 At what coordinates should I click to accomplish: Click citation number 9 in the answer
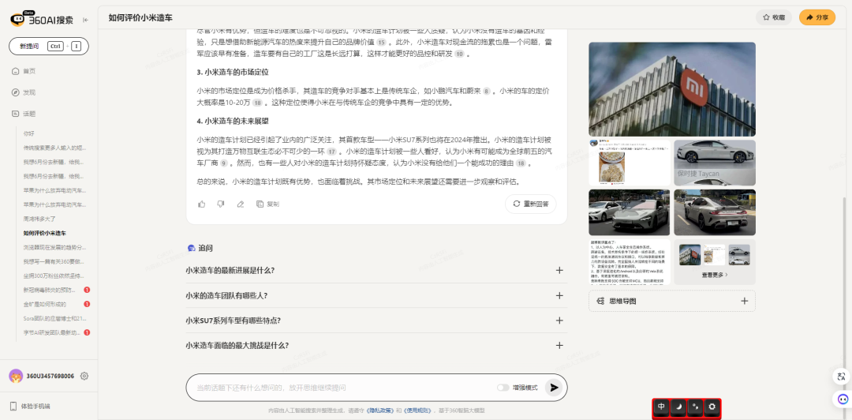[223, 163]
